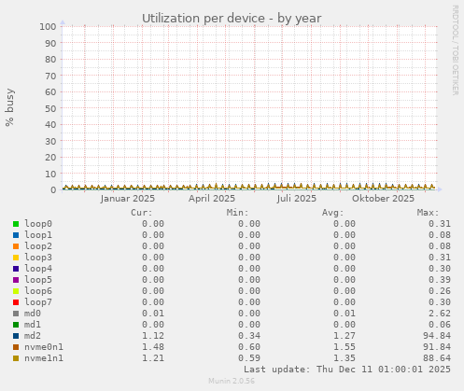Click the md1 dark green legend swatch

[x=16, y=325]
